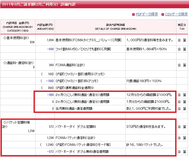Screen dimensions: 189x157
Task: Select the amount -372
Action: point(50,152)
